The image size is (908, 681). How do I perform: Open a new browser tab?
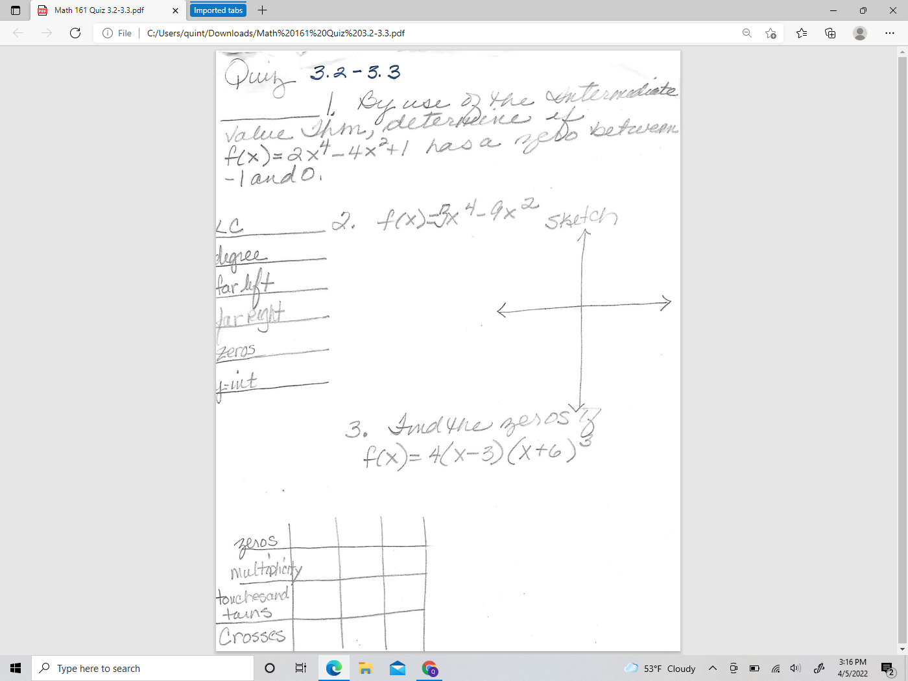[261, 10]
